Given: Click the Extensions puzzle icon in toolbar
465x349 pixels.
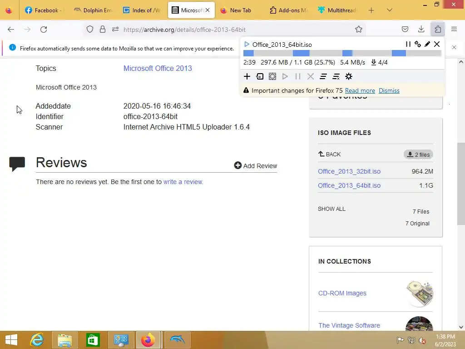Looking at the screenshot, I should [x=438, y=29].
